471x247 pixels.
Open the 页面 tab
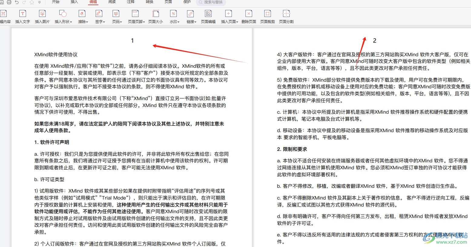[168, 2]
